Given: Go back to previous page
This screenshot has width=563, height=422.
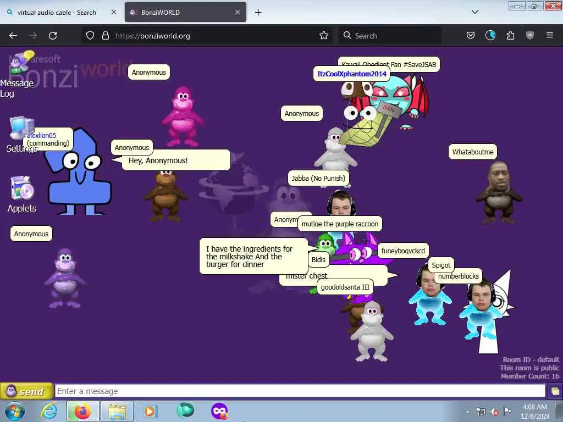Looking at the screenshot, I should pos(13,36).
